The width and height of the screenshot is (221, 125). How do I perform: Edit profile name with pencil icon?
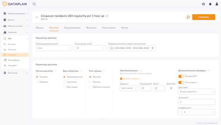[x=107, y=16]
